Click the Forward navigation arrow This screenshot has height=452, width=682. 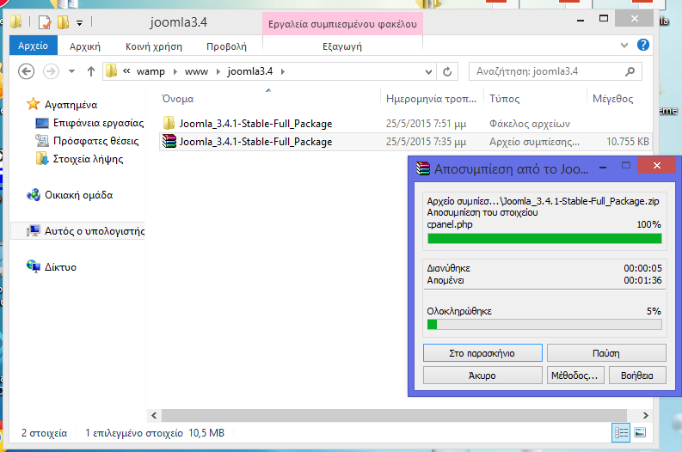(x=51, y=71)
